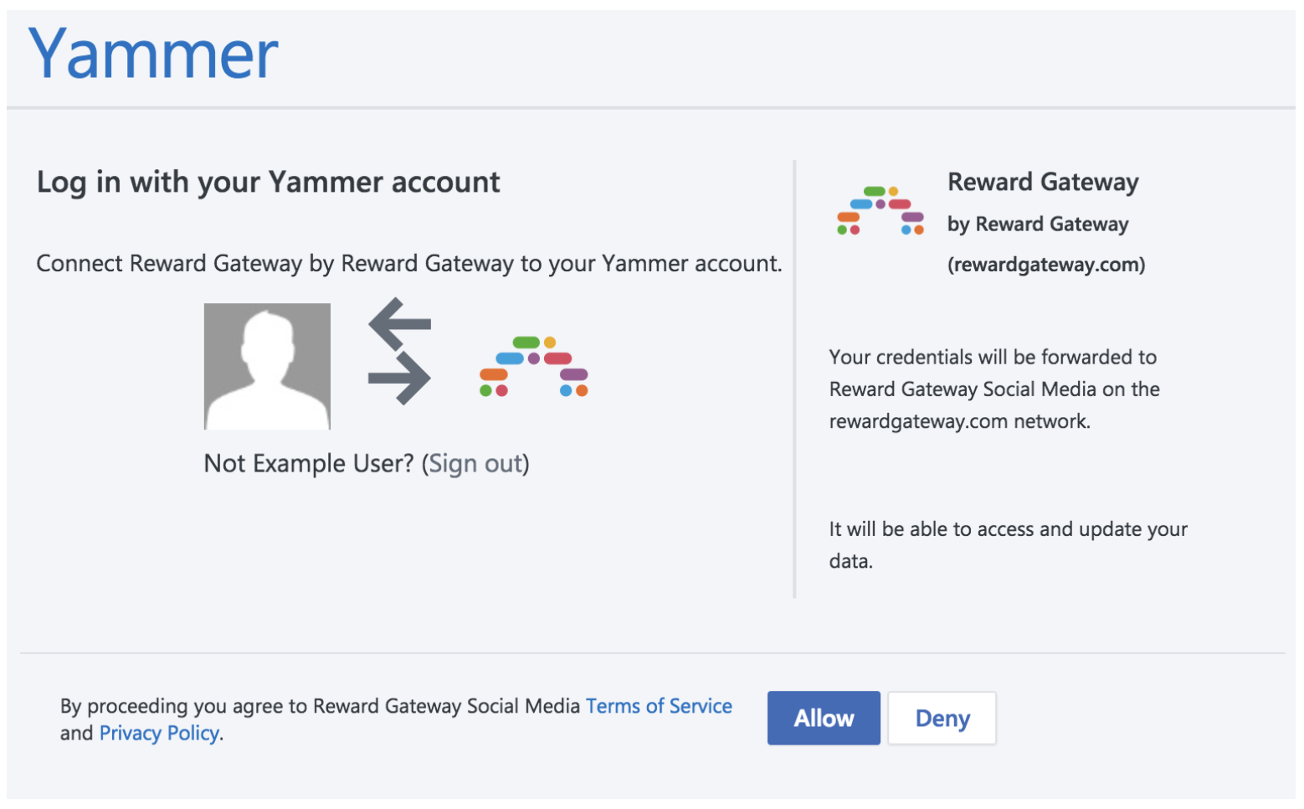Click the Reward Gateway logo in the right panel

(x=880, y=211)
